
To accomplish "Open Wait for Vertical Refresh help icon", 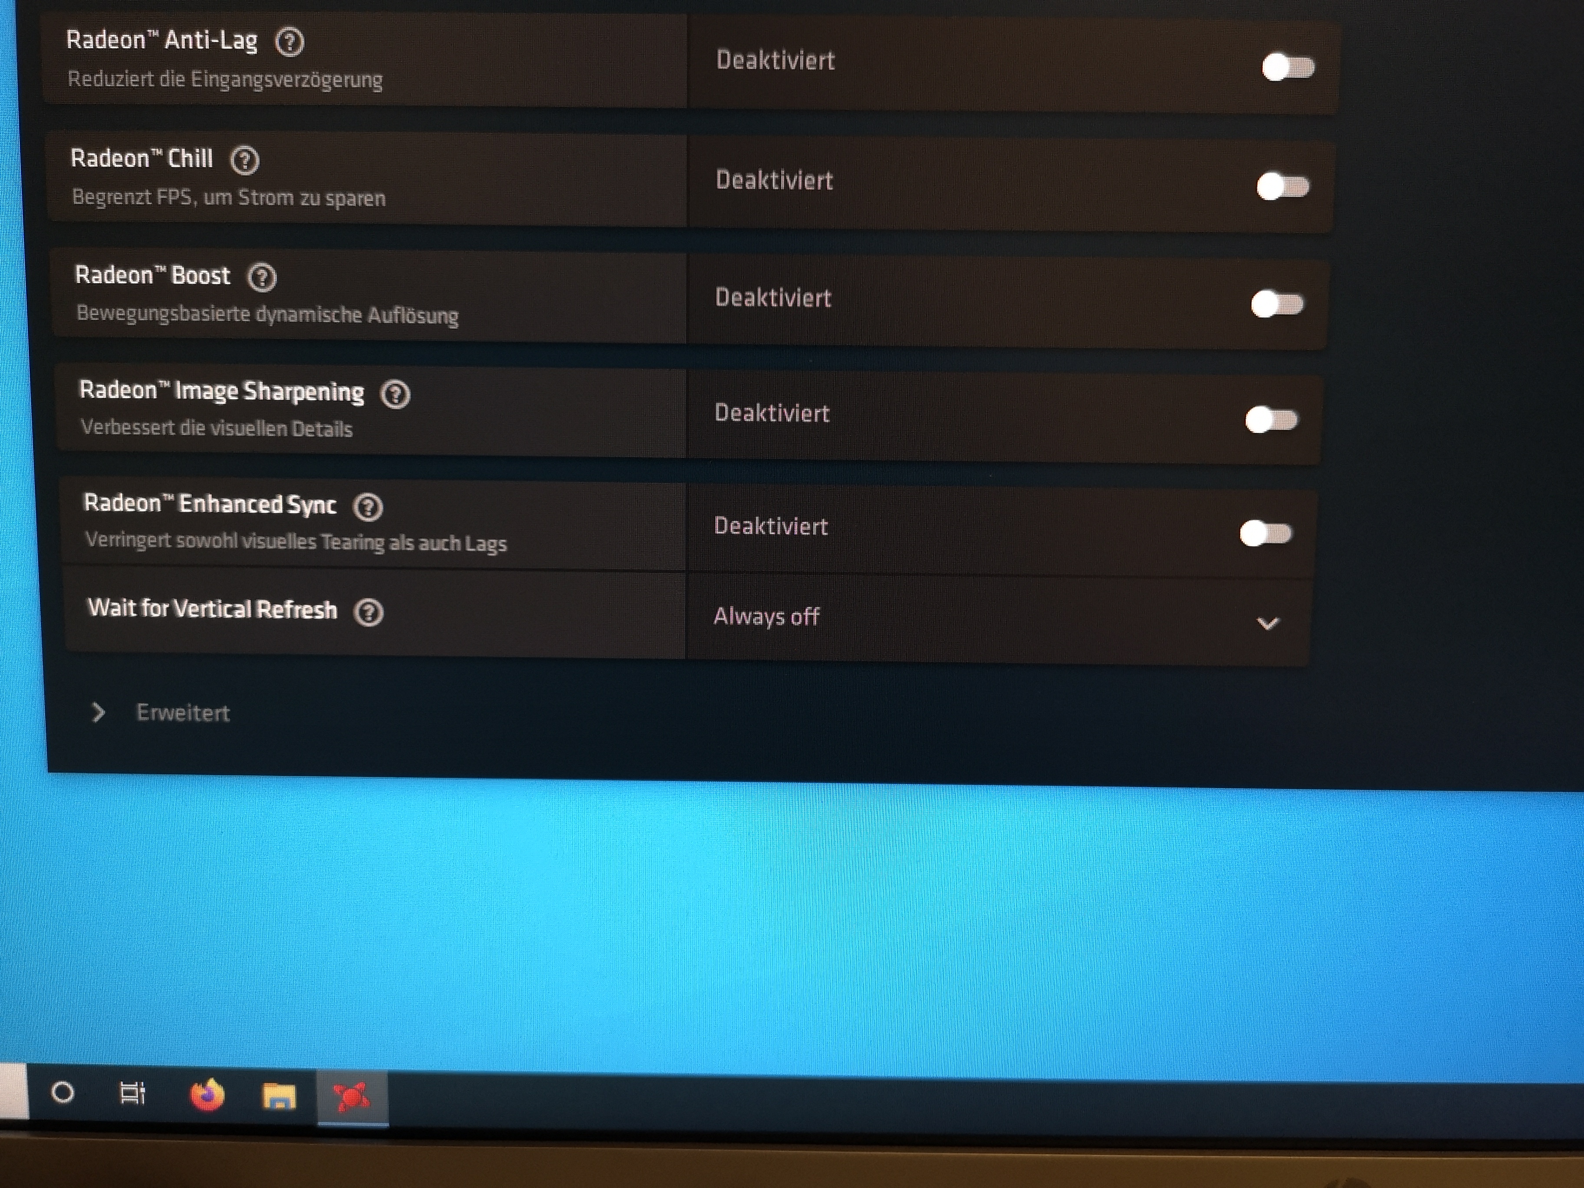I will [x=369, y=612].
